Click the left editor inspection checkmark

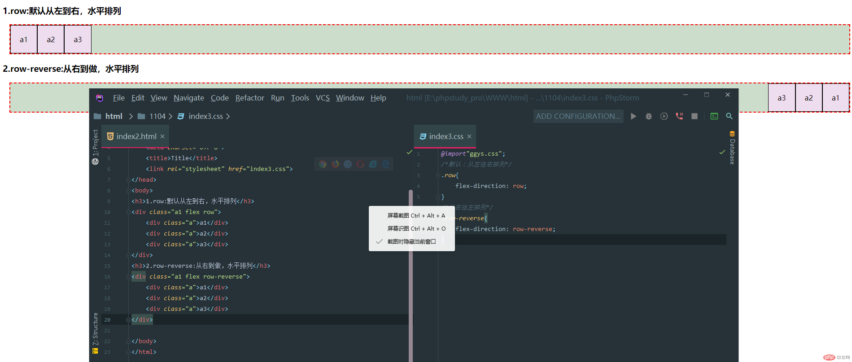[x=410, y=153]
